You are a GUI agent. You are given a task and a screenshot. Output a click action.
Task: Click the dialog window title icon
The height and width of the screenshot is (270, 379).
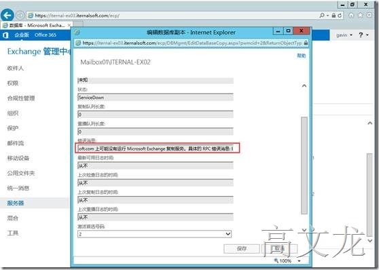(77, 32)
